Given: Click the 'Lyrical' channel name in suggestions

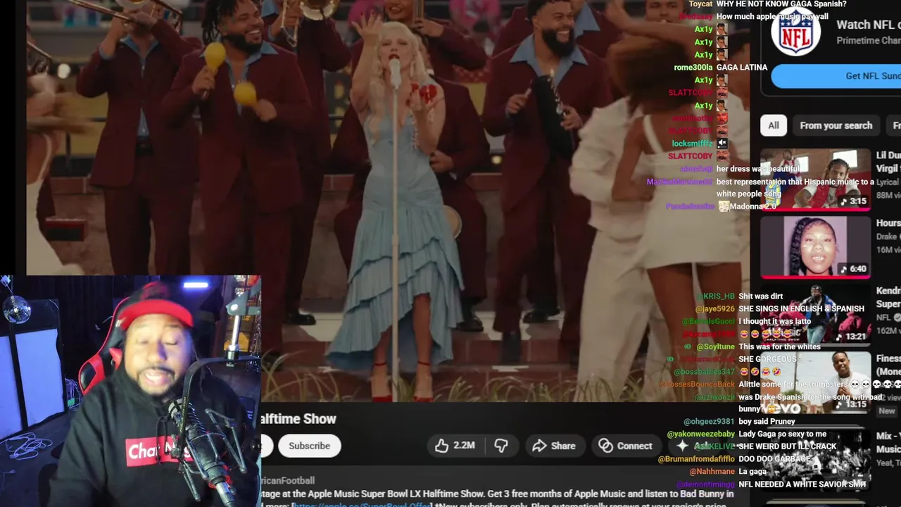Looking at the screenshot, I should (889, 182).
